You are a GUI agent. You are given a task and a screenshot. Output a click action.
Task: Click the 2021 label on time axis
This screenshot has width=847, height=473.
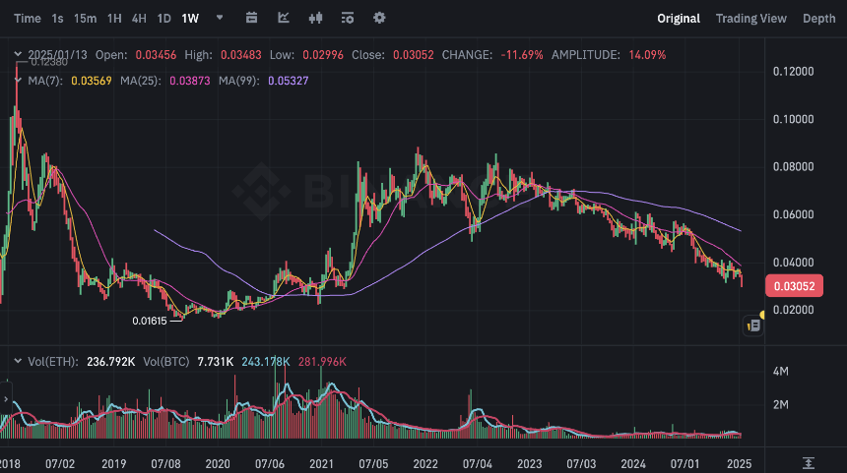(321, 464)
